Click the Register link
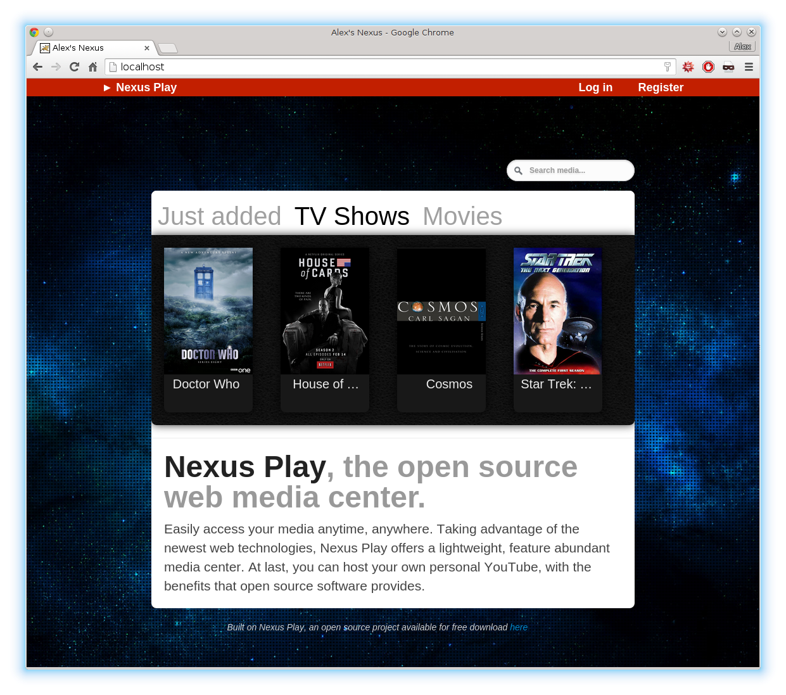 [x=661, y=87]
